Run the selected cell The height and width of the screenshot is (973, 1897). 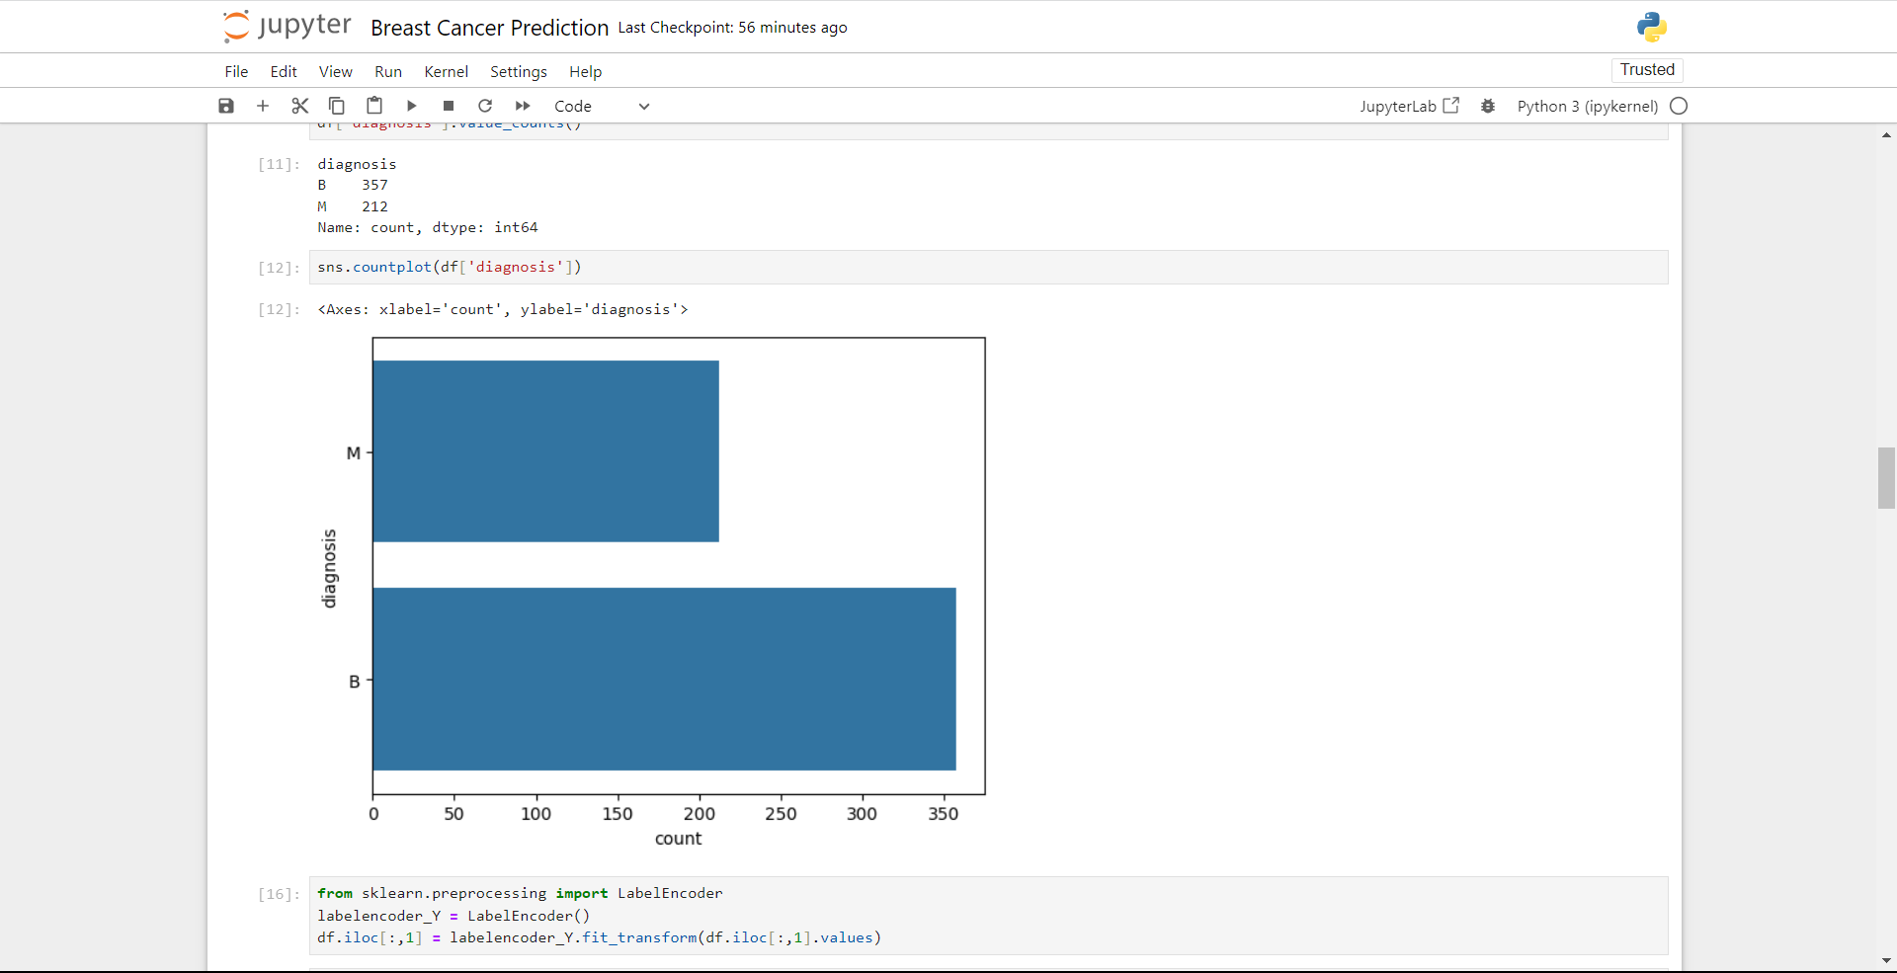click(x=411, y=106)
